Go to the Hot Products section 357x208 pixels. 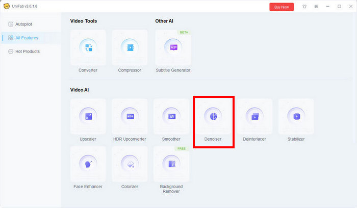pyautogui.click(x=27, y=51)
